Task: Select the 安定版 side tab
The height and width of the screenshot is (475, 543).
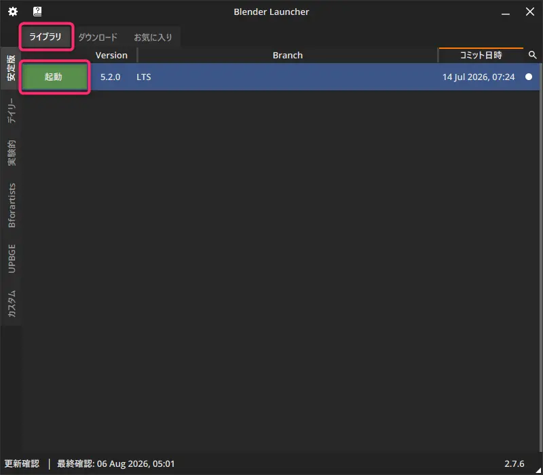Action: click(x=11, y=68)
